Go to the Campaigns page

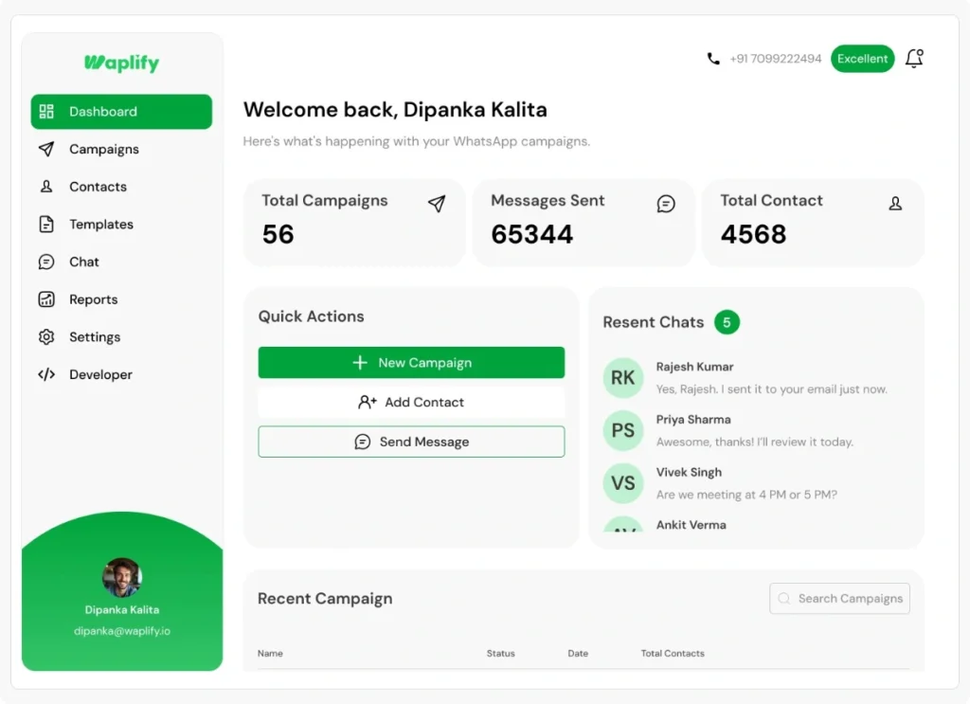click(x=104, y=149)
